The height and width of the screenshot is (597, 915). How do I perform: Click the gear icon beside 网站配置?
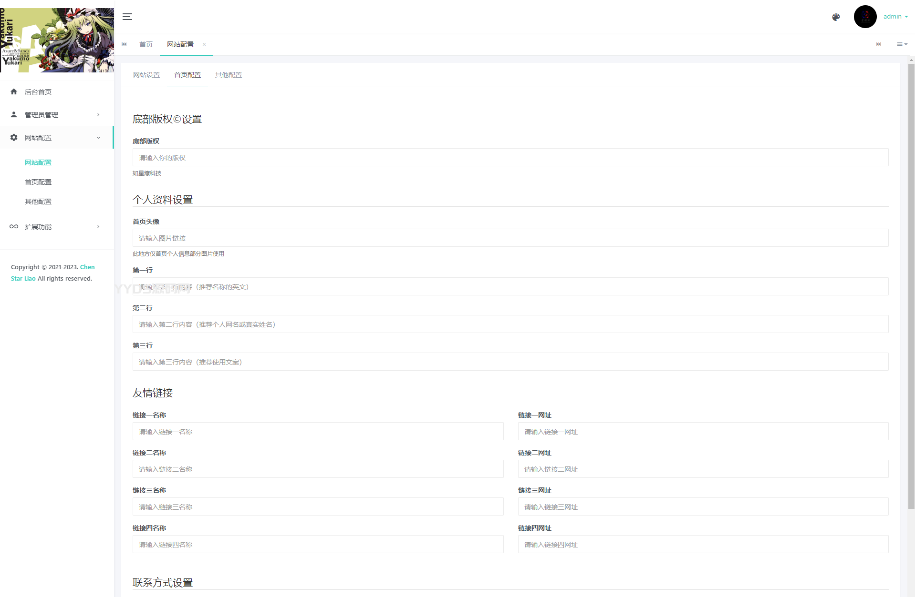point(14,138)
